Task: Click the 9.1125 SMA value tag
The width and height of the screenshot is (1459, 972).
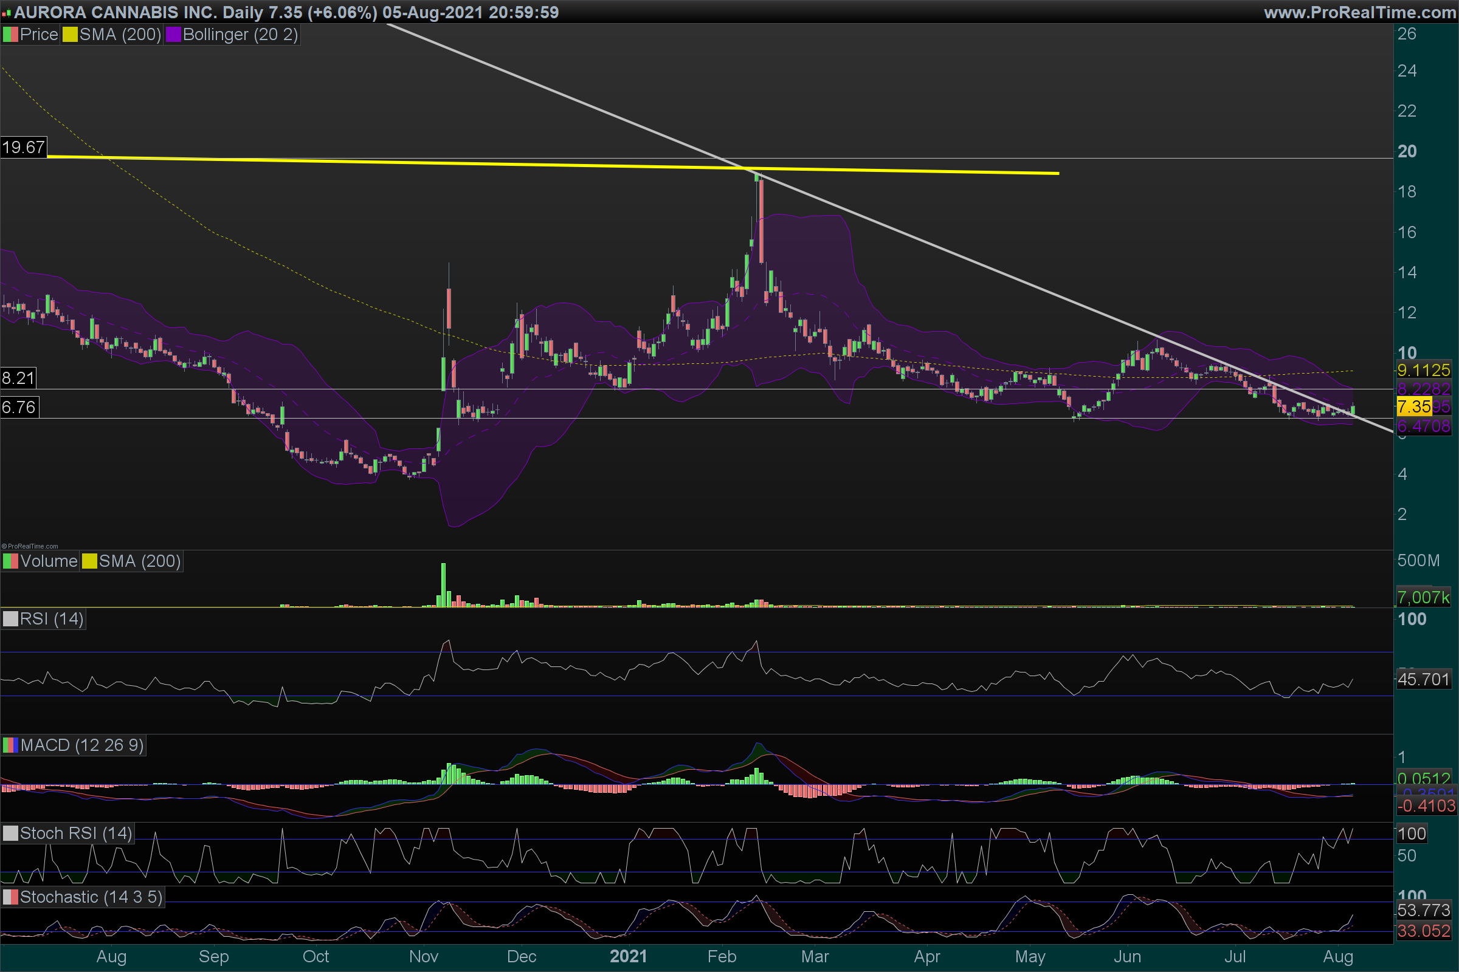Action: 1423,371
